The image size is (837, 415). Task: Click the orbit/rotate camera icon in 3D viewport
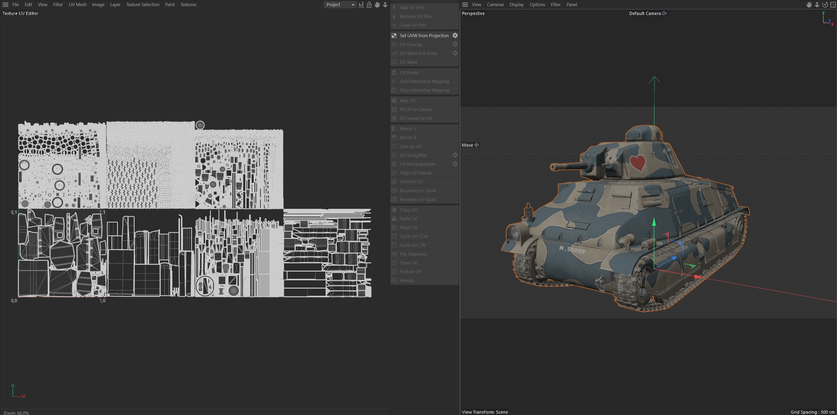point(825,5)
